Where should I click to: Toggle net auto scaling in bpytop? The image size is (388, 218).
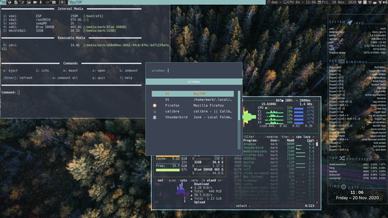tap(183, 180)
